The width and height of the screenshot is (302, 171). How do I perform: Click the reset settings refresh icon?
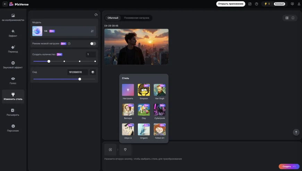point(96,15)
